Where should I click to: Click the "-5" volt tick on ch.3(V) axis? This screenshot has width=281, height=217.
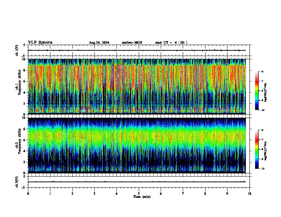24,188
